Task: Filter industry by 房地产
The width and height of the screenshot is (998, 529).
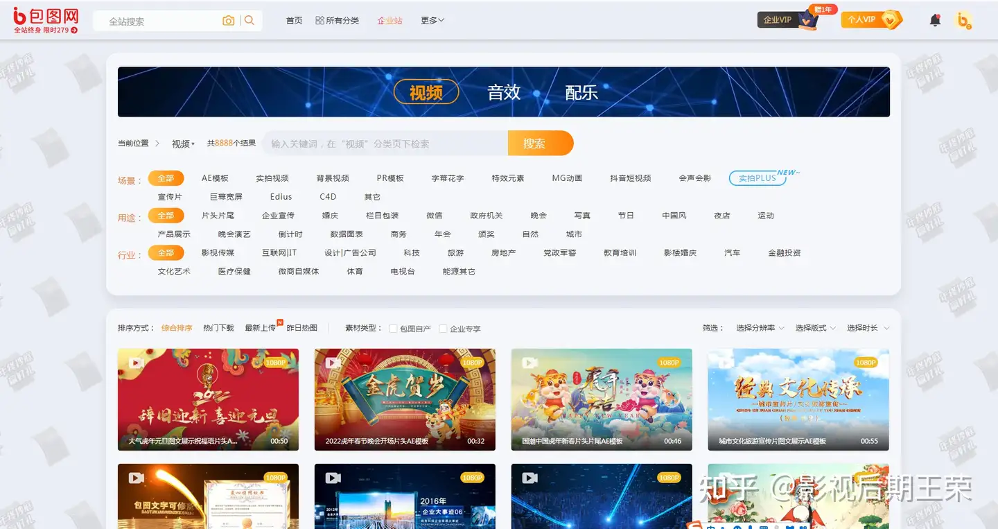Action: 503,253
